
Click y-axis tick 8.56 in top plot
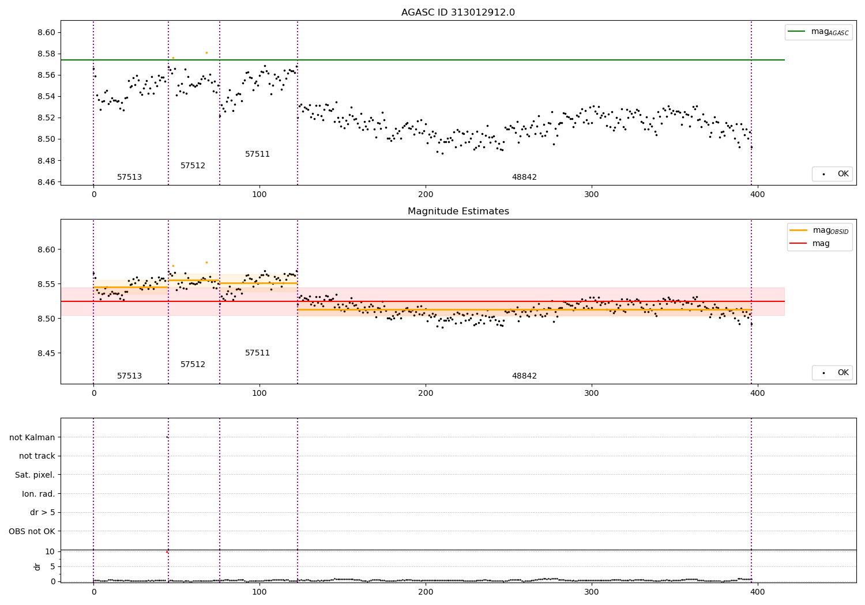point(46,75)
